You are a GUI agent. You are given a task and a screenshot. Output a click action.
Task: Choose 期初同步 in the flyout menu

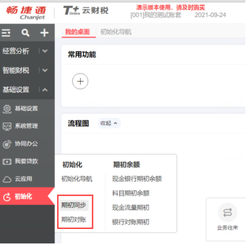(x=74, y=205)
